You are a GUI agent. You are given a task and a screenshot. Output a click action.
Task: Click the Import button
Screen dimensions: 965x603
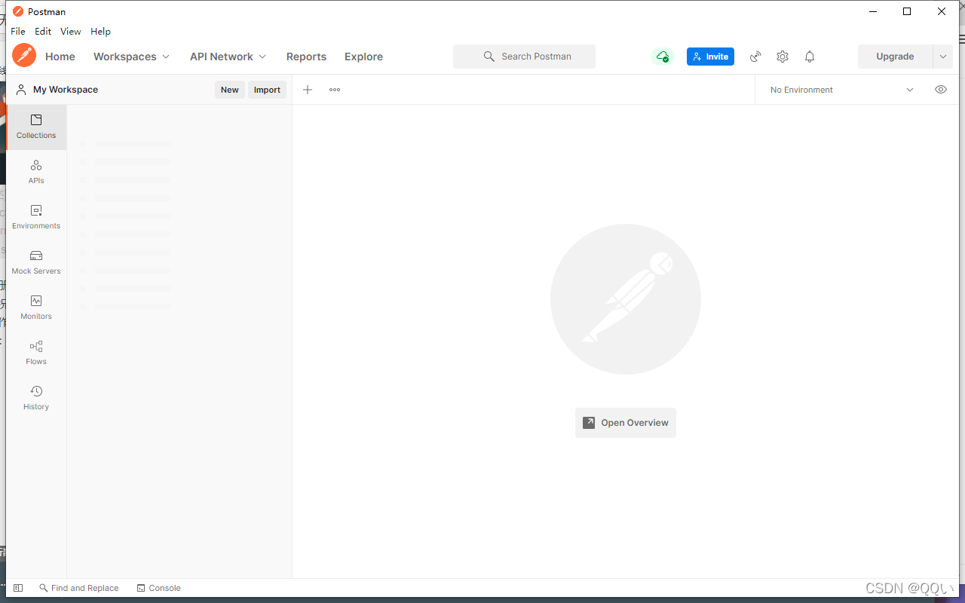click(267, 90)
